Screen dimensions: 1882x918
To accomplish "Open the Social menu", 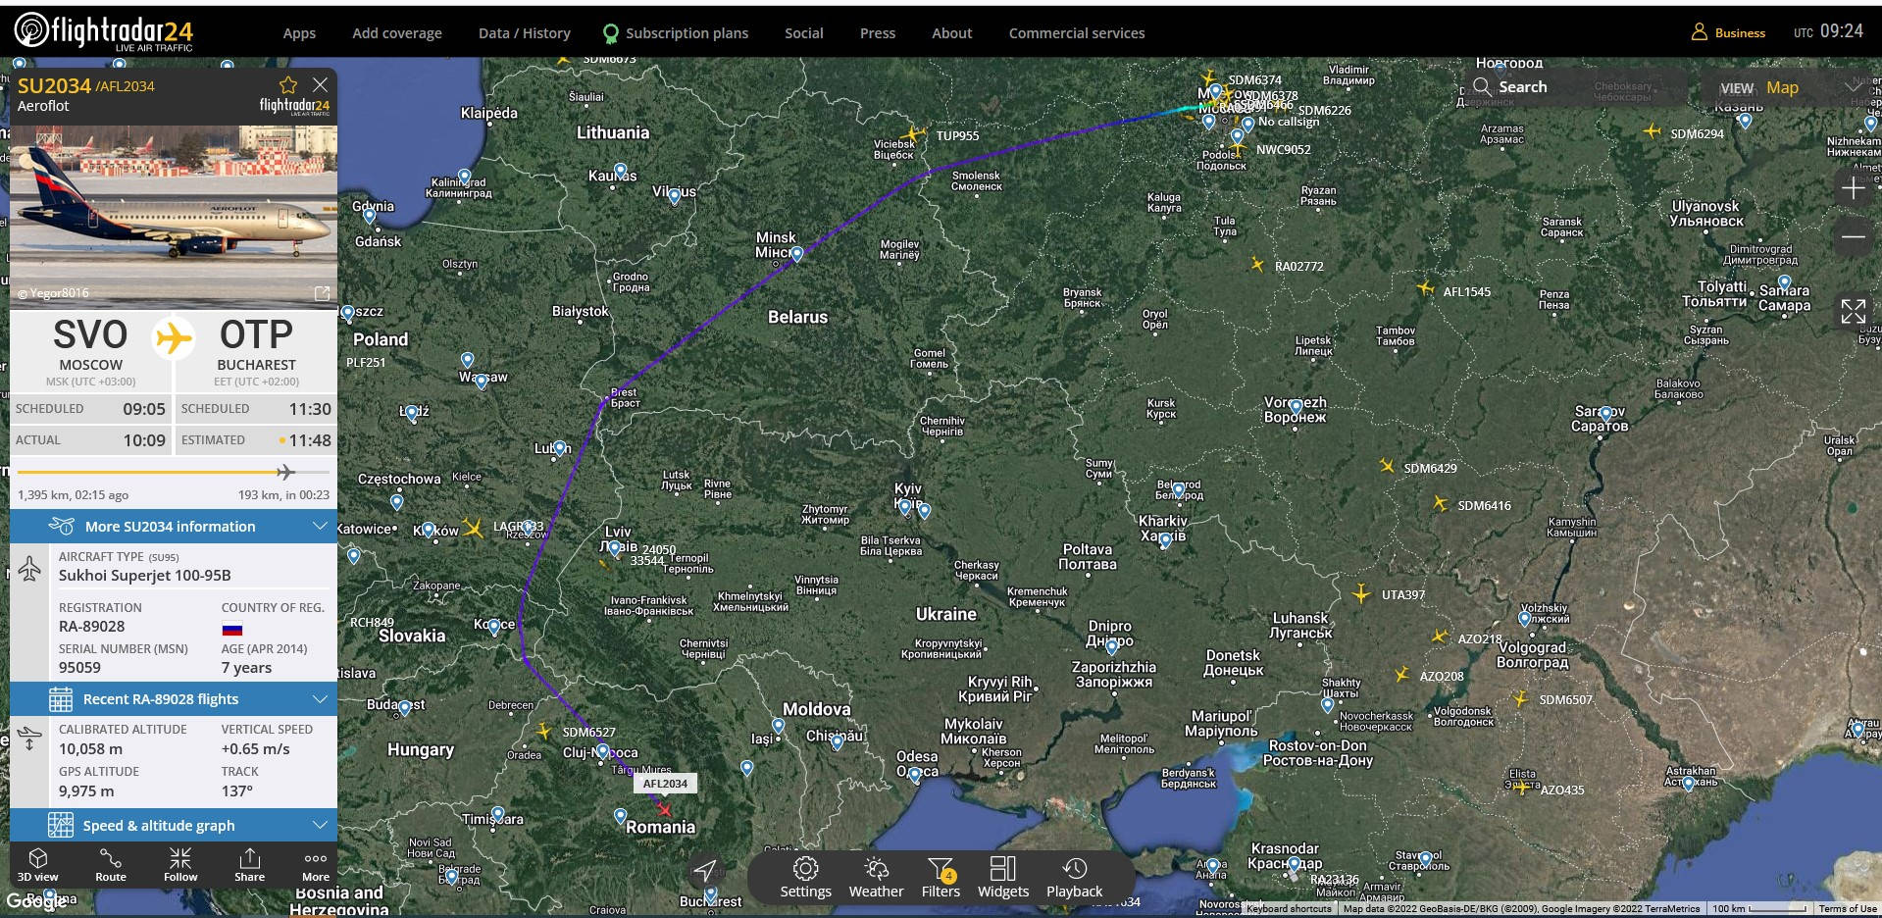I will coord(804,33).
